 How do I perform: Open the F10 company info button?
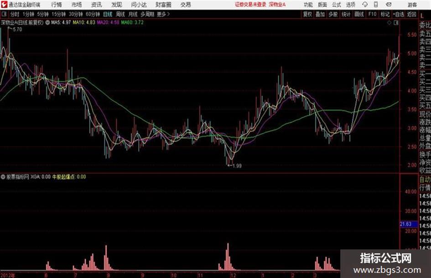pyautogui.click(x=372, y=14)
